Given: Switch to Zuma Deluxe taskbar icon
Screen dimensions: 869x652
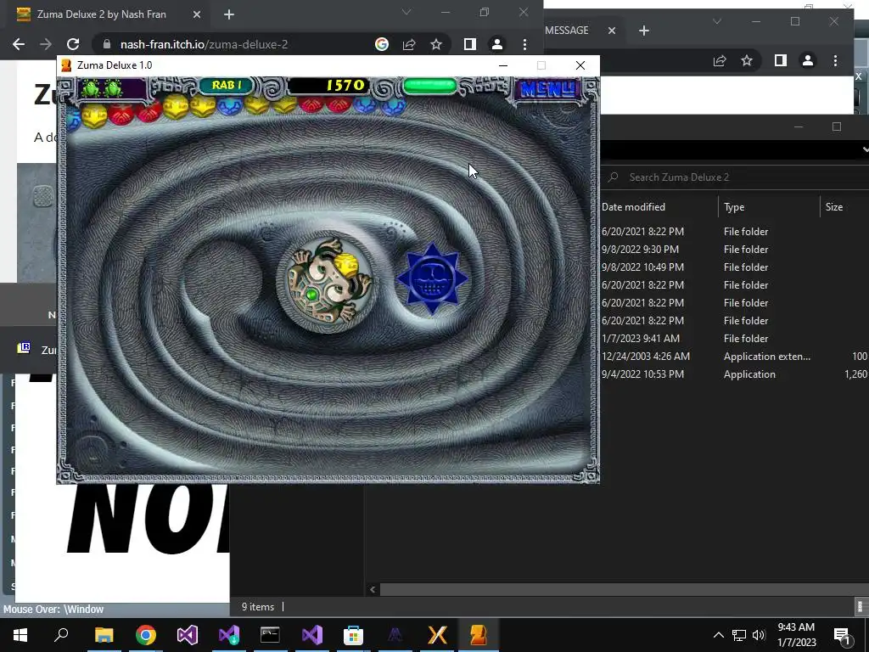Looking at the screenshot, I should 479,634.
